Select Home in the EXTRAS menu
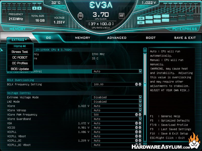 coord(20,46)
